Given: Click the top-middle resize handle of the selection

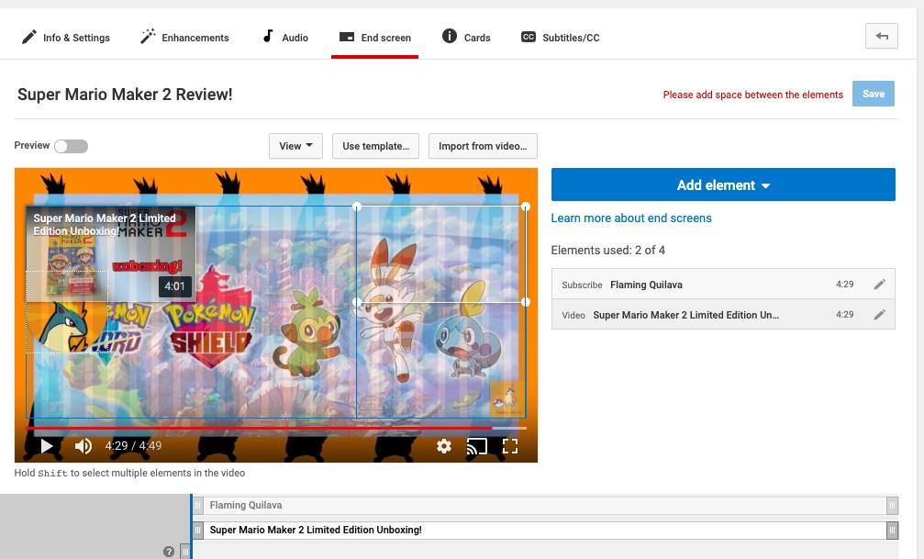Looking at the screenshot, I should pos(357,207).
